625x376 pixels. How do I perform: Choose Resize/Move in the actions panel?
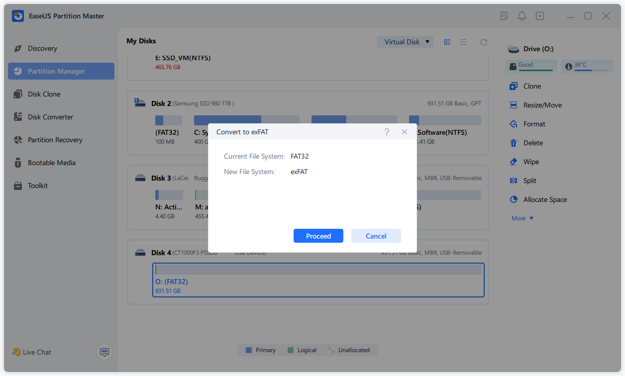point(543,105)
